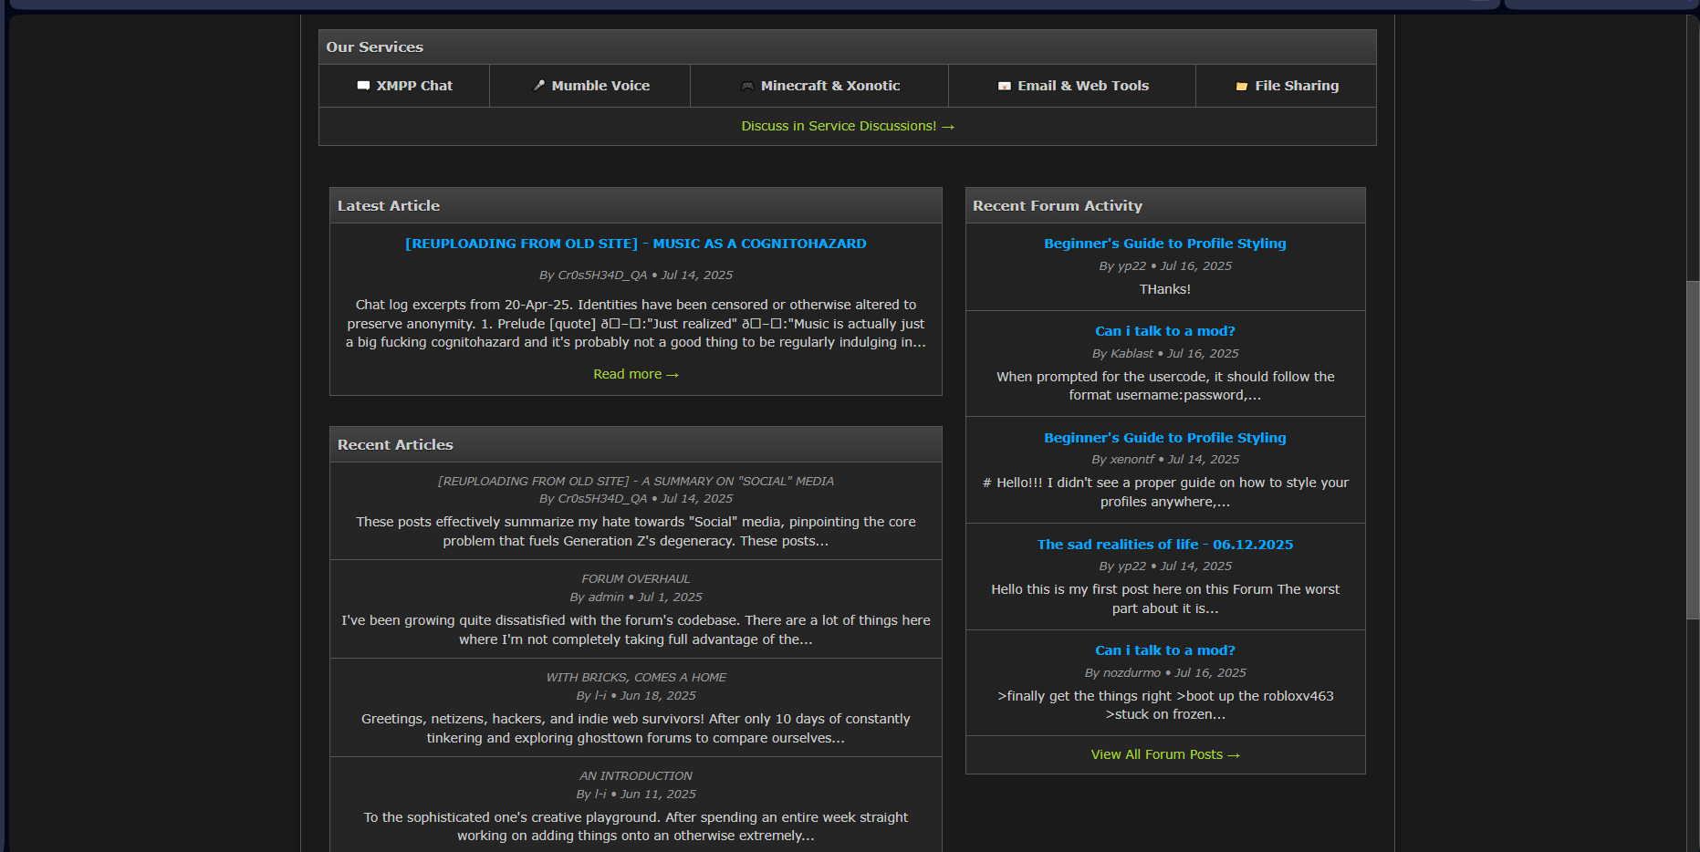Screen dimensions: 1700x852
Task: Open Profile Styling guide post by xenontf
Action: click(1164, 438)
